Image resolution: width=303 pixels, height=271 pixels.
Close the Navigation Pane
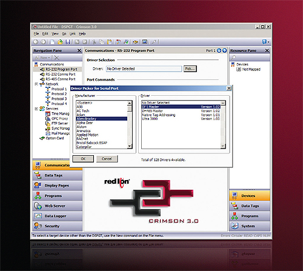click(79, 50)
